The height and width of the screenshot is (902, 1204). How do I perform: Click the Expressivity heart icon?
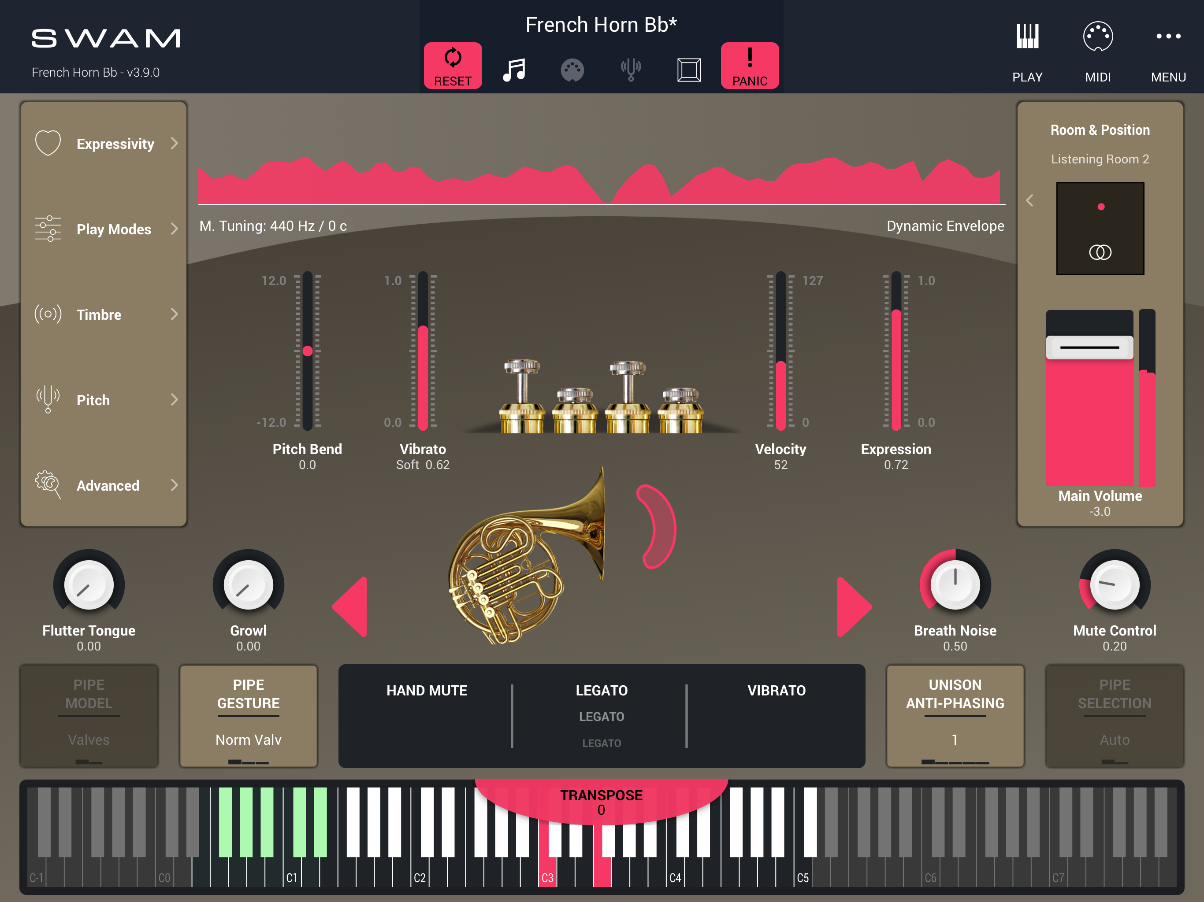[48, 143]
